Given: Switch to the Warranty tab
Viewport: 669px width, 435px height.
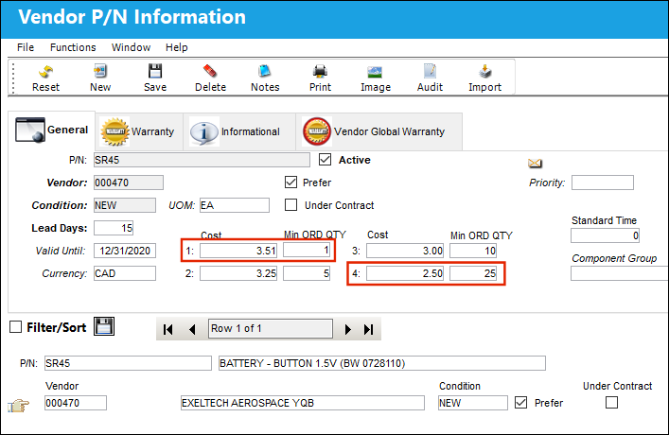Looking at the screenshot, I should click(139, 131).
